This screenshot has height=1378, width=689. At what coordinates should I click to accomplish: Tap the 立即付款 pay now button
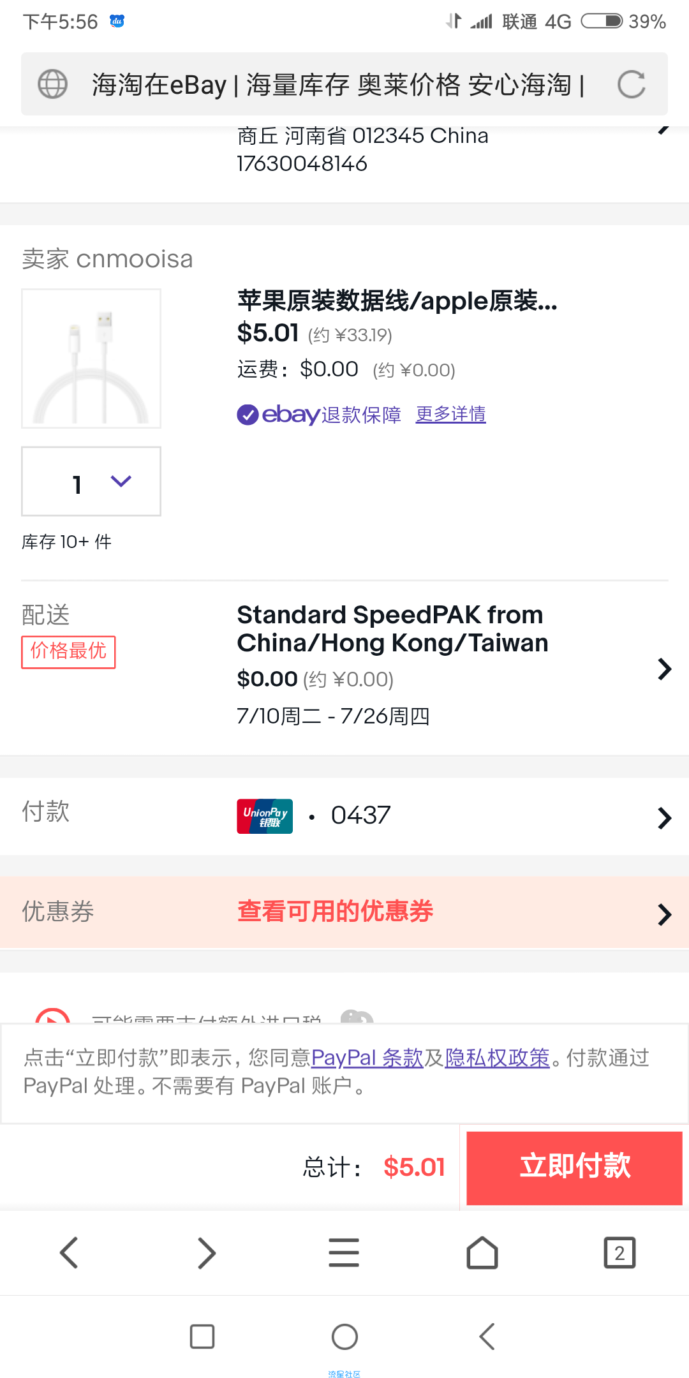[x=574, y=1168]
